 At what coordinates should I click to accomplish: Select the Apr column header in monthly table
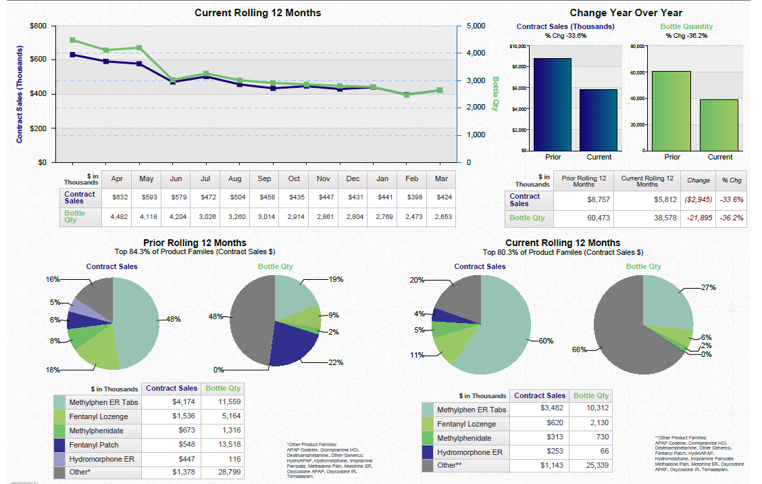[118, 178]
